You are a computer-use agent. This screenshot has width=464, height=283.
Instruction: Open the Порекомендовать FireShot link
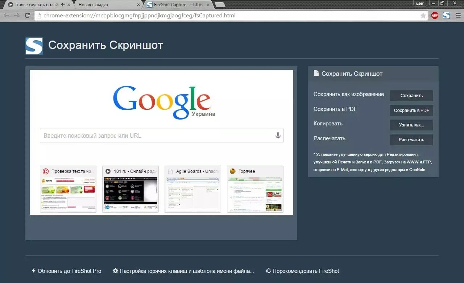tap(302, 271)
